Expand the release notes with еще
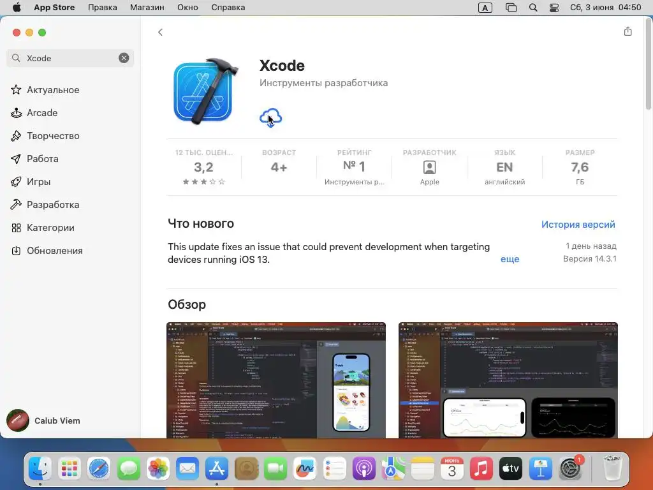Image resolution: width=653 pixels, height=490 pixels. (510, 259)
